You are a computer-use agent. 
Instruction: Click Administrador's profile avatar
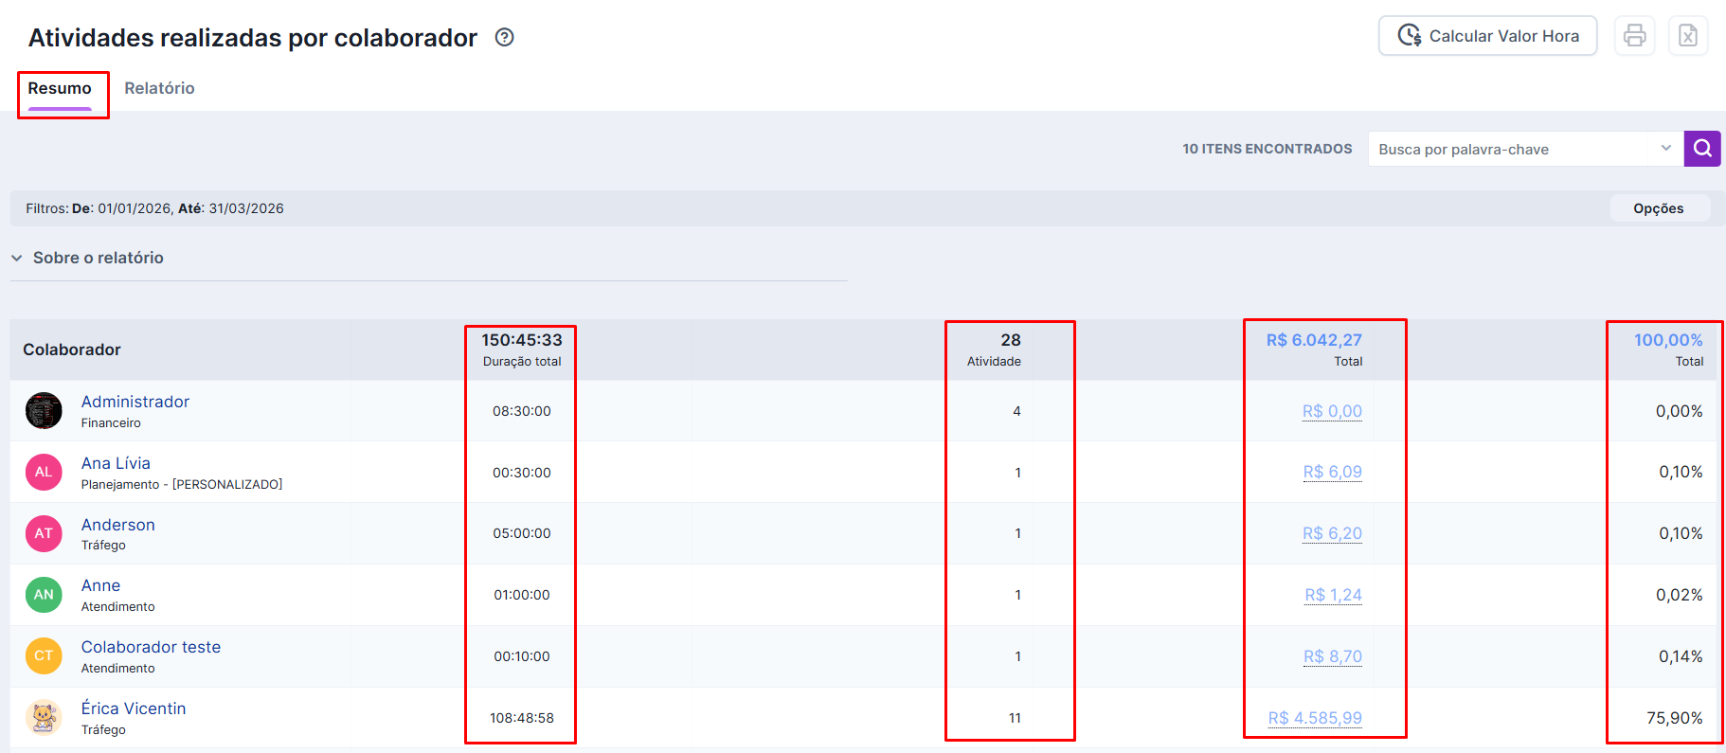[44, 411]
